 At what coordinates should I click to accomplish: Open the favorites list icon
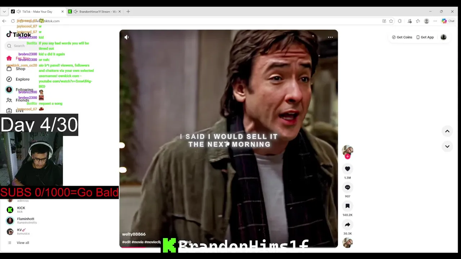coord(418,21)
